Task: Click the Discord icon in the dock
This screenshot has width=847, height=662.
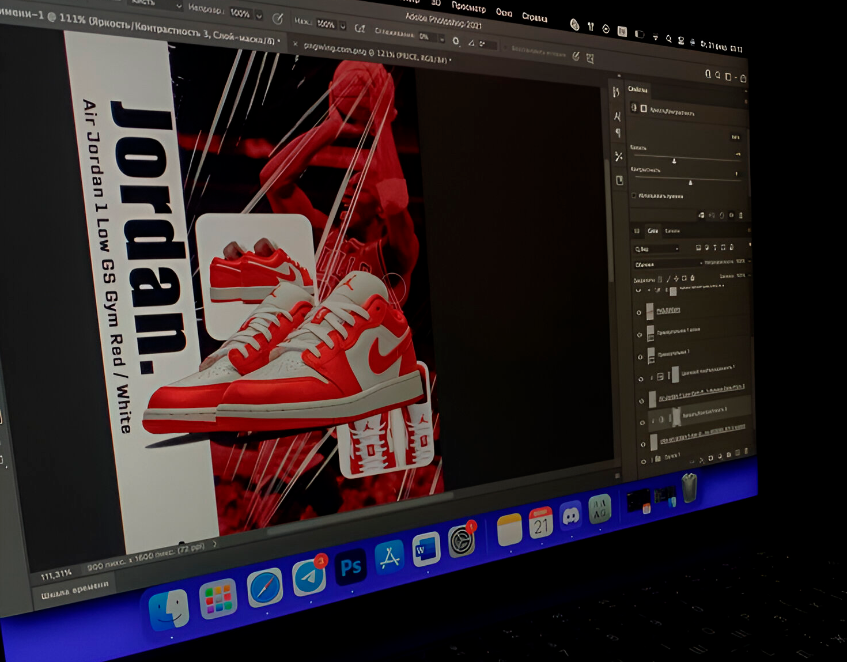Action: coord(570,516)
